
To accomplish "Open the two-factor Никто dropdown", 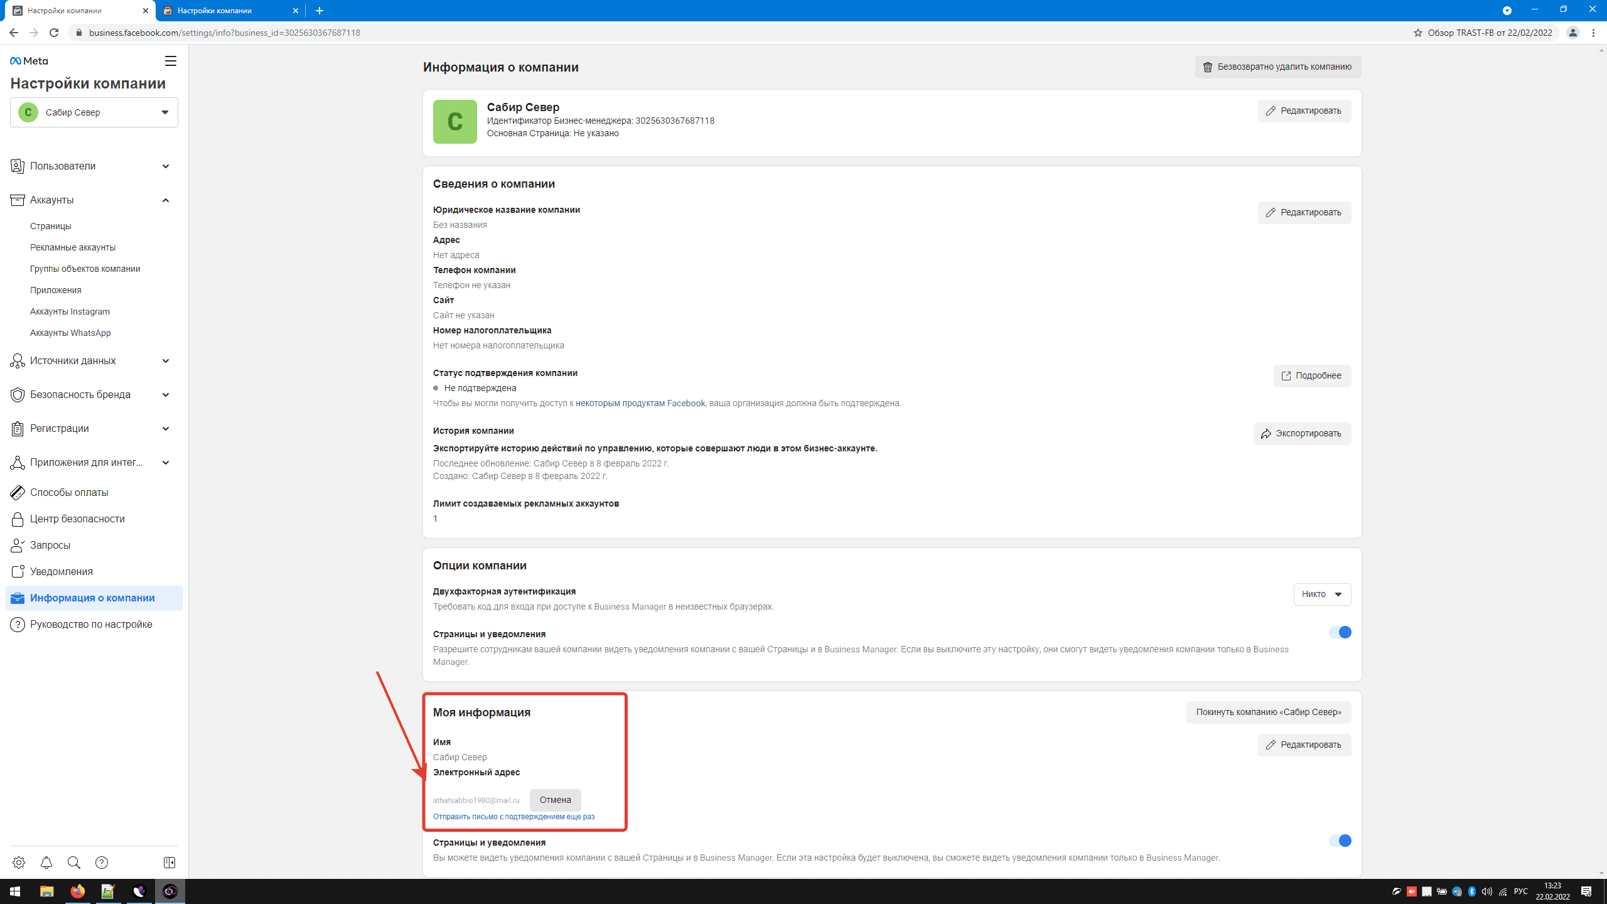I will [x=1322, y=595].
